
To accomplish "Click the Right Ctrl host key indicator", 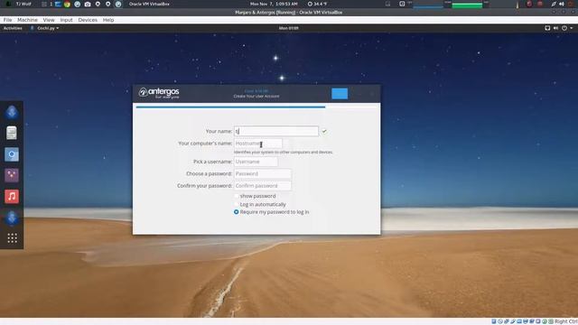I will click(x=566, y=321).
